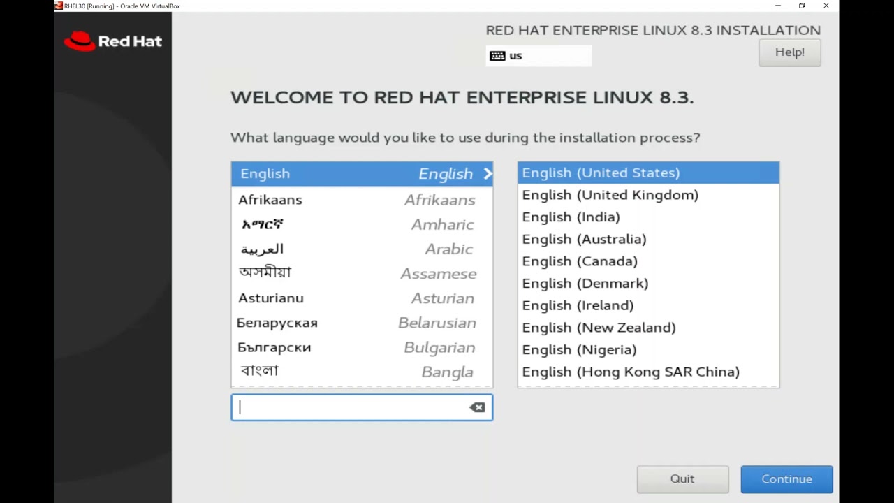Image resolution: width=894 pixels, height=503 pixels.
Task: Click the Quit button
Action: (x=682, y=479)
